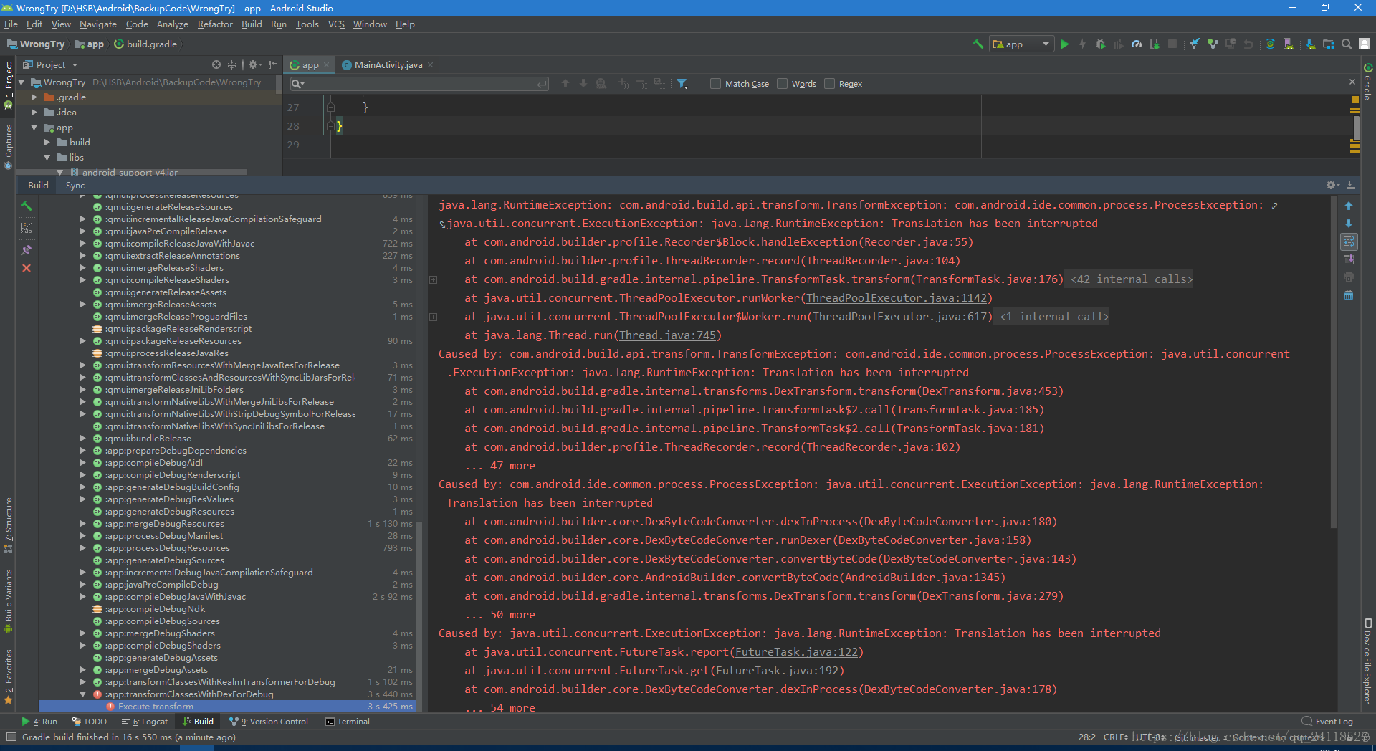Click the red X cancel build icon
This screenshot has height=751, width=1376.
pos(27,268)
